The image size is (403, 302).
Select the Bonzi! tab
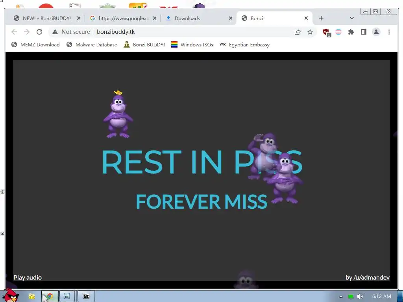pyautogui.click(x=274, y=18)
